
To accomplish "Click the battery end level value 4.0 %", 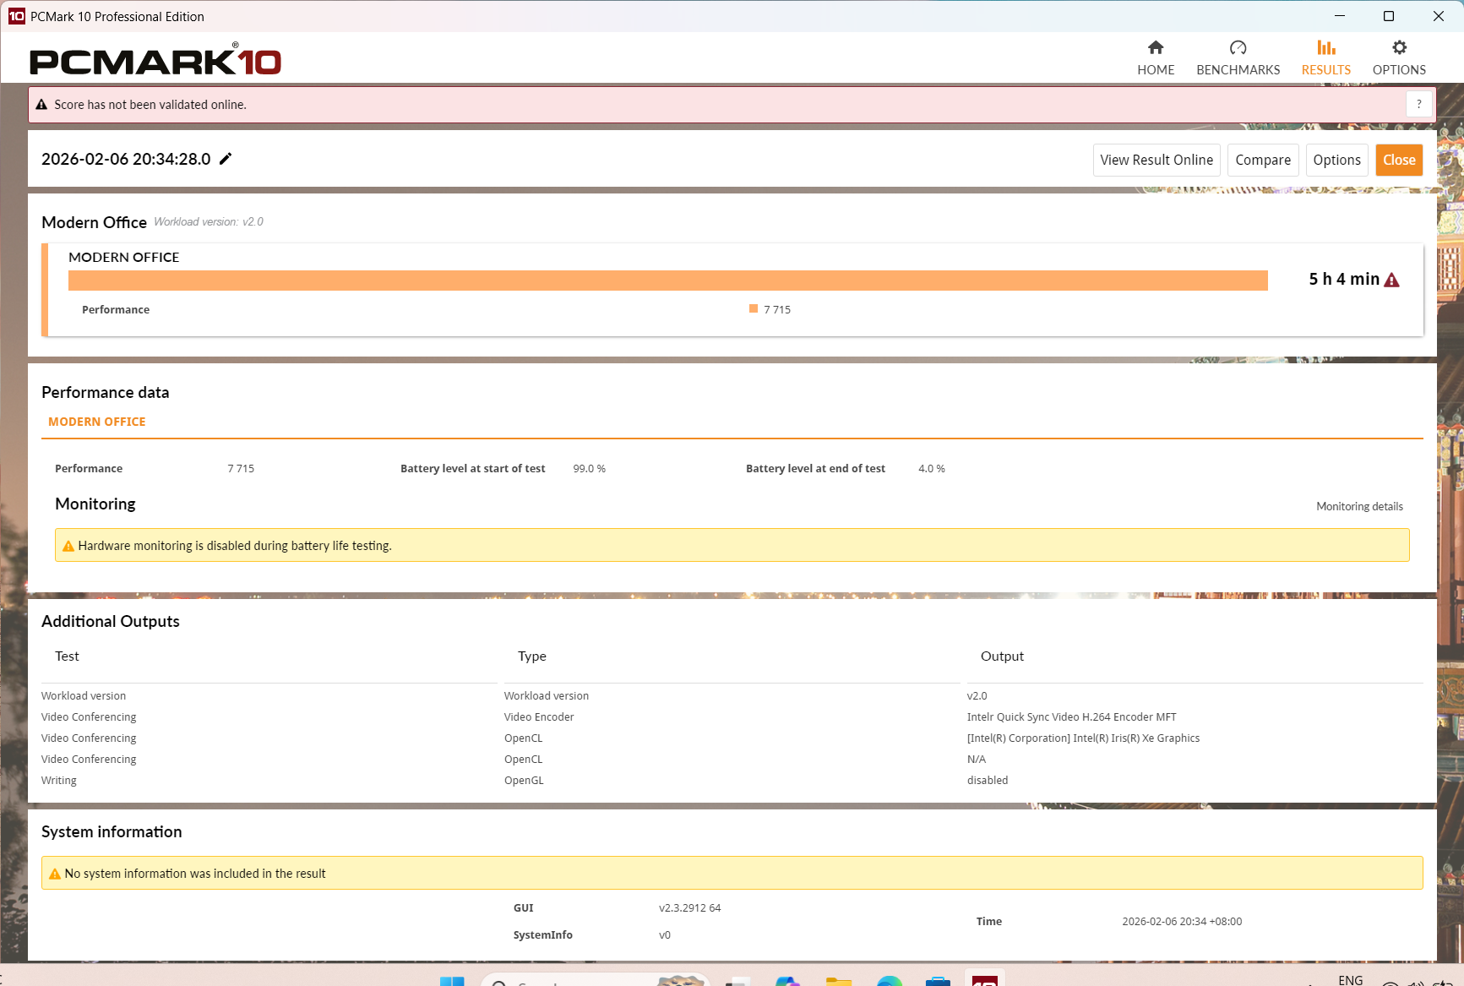I will tap(932, 469).
